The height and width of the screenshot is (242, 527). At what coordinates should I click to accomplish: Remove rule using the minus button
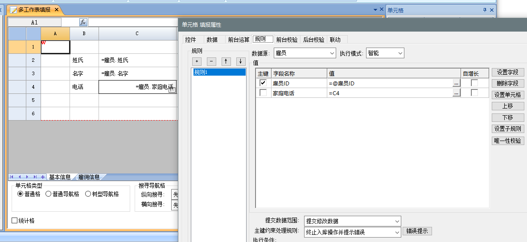point(212,61)
